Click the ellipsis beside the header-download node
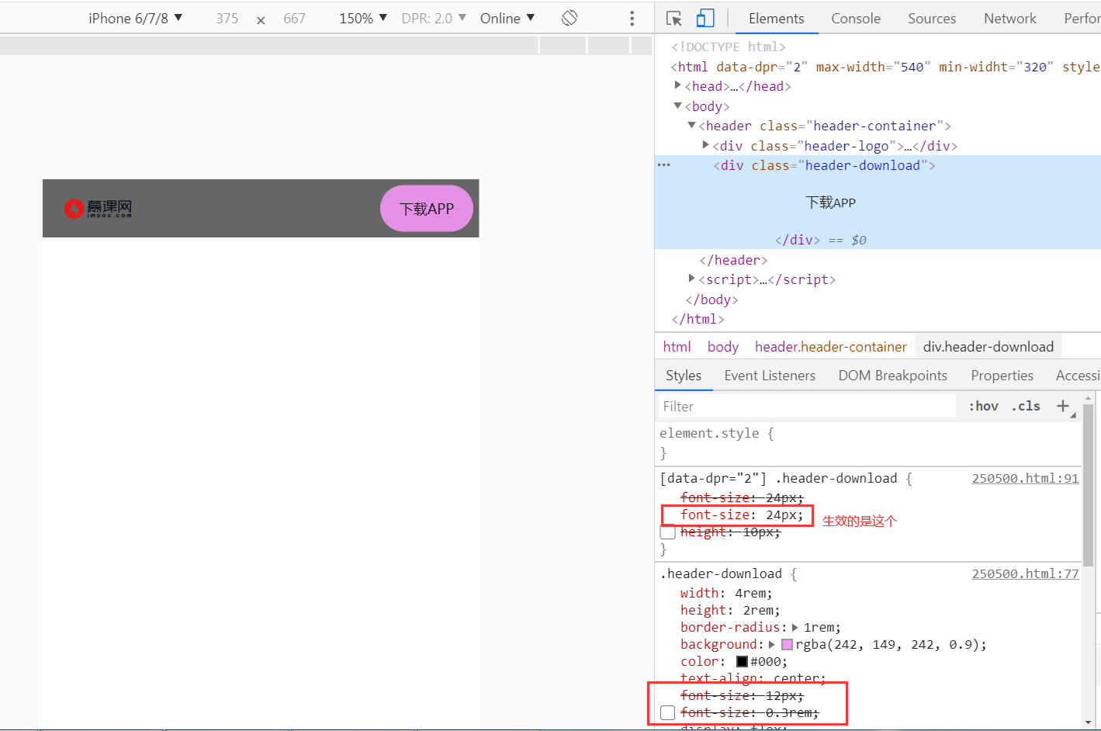The width and height of the screenshot is (1101, 731). point(664,165)
